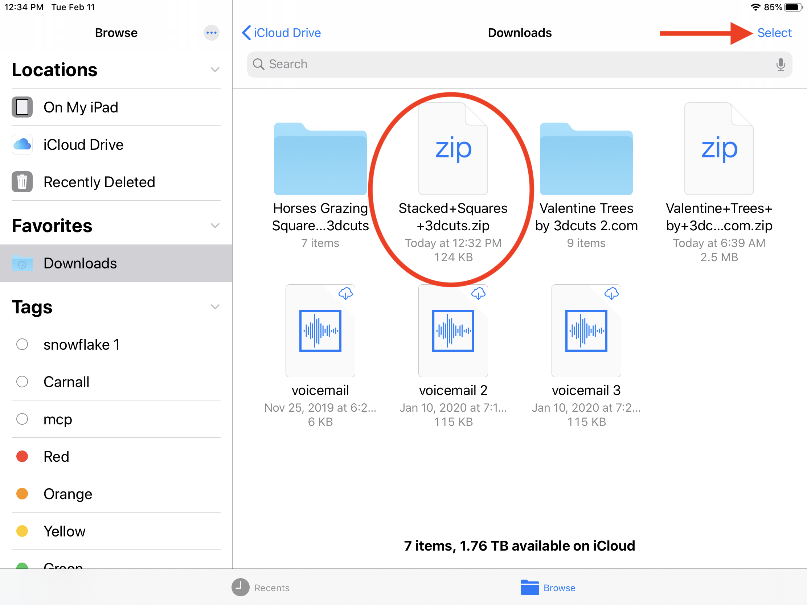Tap the Search field
807x605 pixels.
[511, 65]
